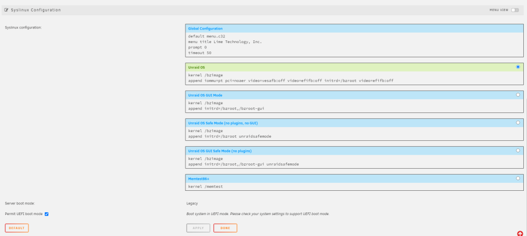Select the Memtest86+ radio button
This screenshot has height=236, width=527.
[518, 178]
